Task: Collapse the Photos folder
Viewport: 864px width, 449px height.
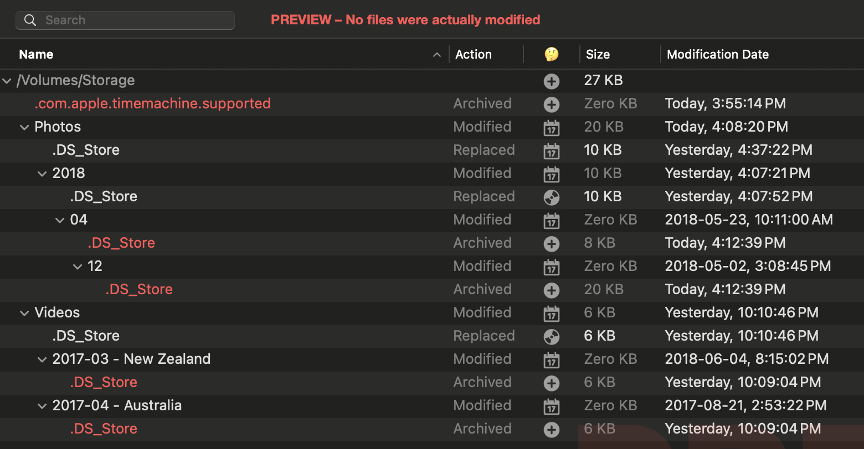Action: click(24, 127)
